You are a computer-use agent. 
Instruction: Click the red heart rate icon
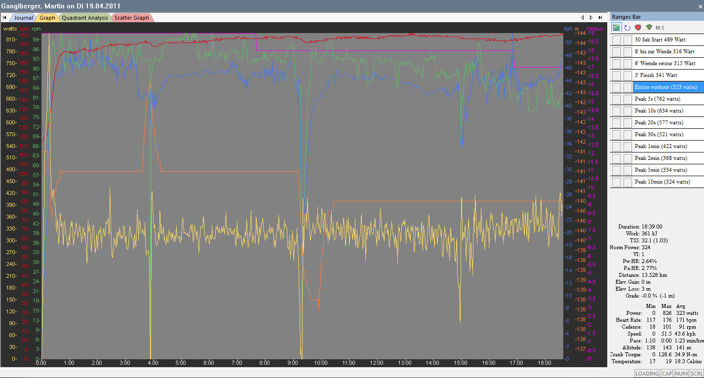638,28
